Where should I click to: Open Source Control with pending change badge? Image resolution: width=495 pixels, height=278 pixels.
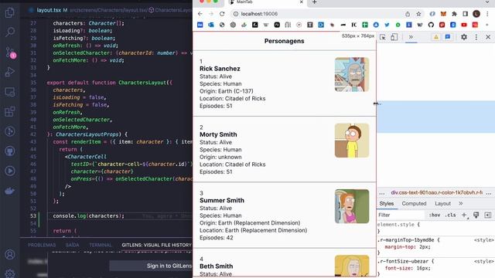point(10,53)
